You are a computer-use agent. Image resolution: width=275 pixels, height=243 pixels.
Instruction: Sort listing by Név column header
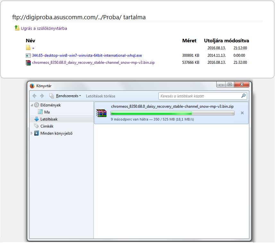coord(30,41)
